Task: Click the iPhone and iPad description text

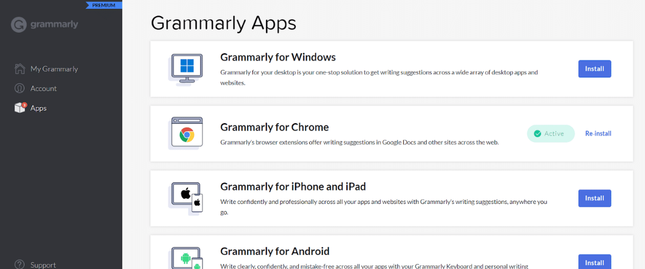Action: (384, 207)
